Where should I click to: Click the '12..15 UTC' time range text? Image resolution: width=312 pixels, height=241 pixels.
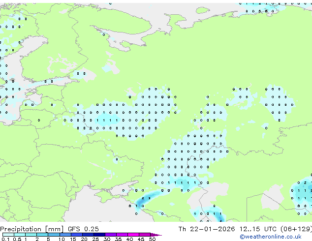point(258,229)
